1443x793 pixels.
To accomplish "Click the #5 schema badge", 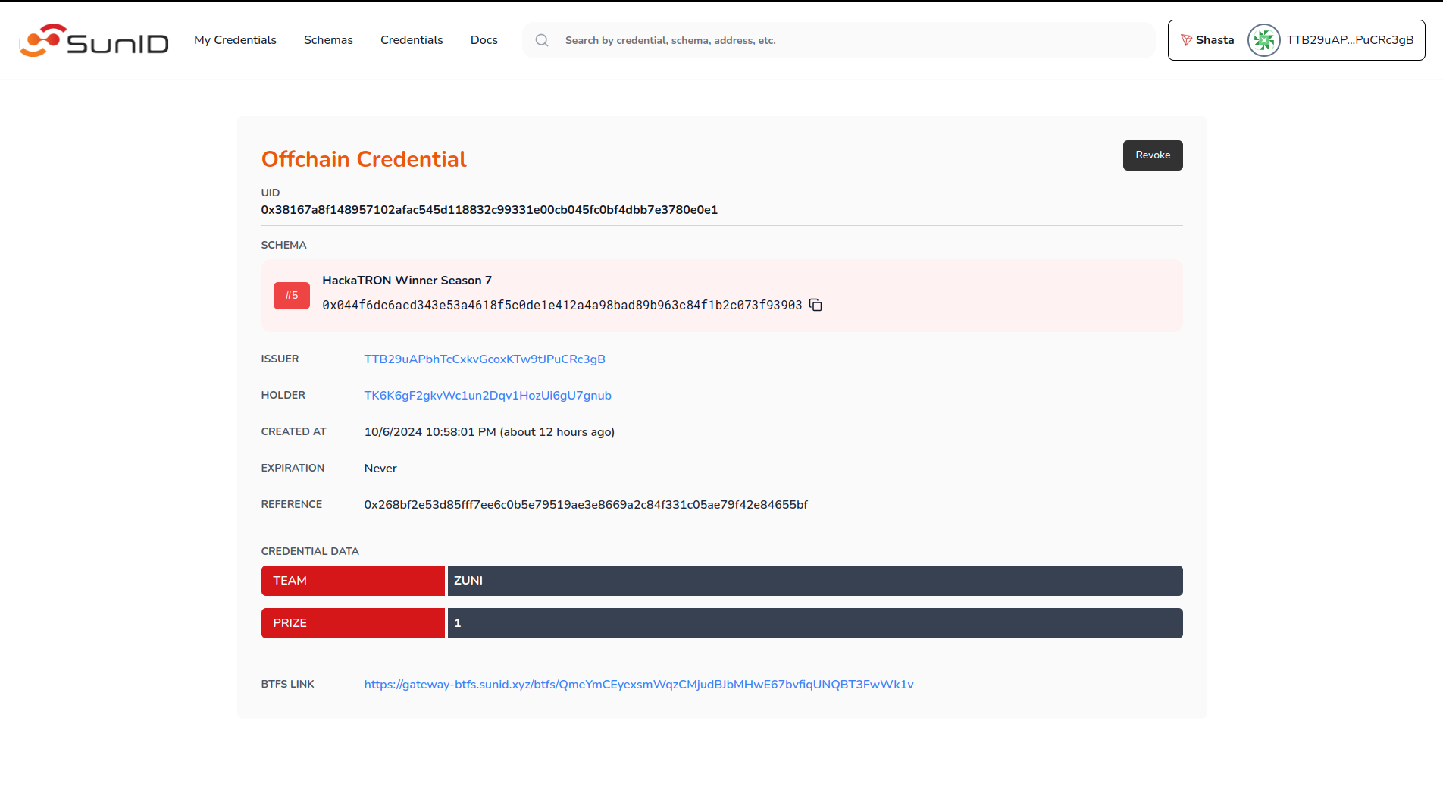I will 292,296.
